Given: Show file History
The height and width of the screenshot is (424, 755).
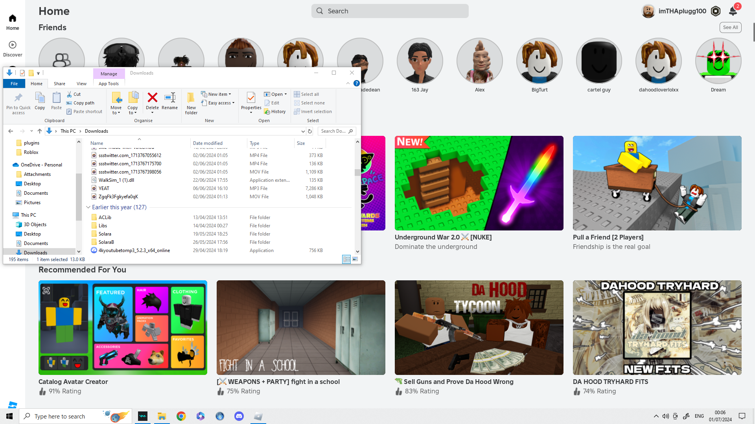Looking at the screenshot, I should 275,111.
